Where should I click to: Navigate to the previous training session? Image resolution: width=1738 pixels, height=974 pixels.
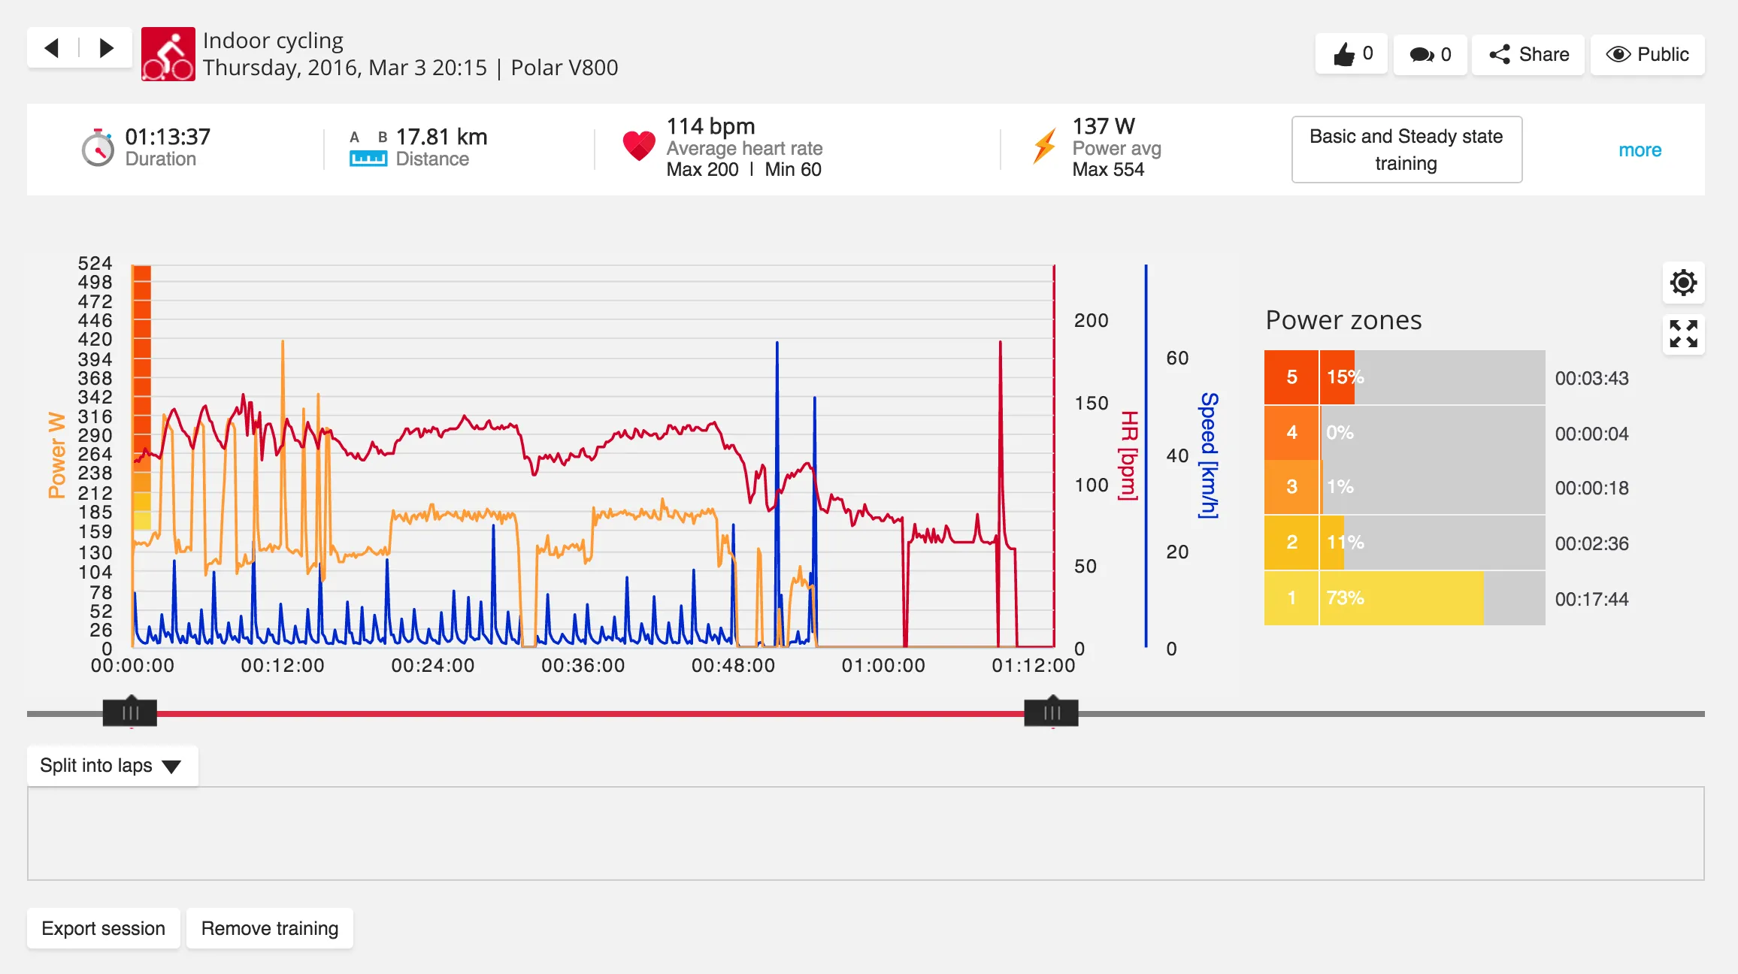(52, 47)
